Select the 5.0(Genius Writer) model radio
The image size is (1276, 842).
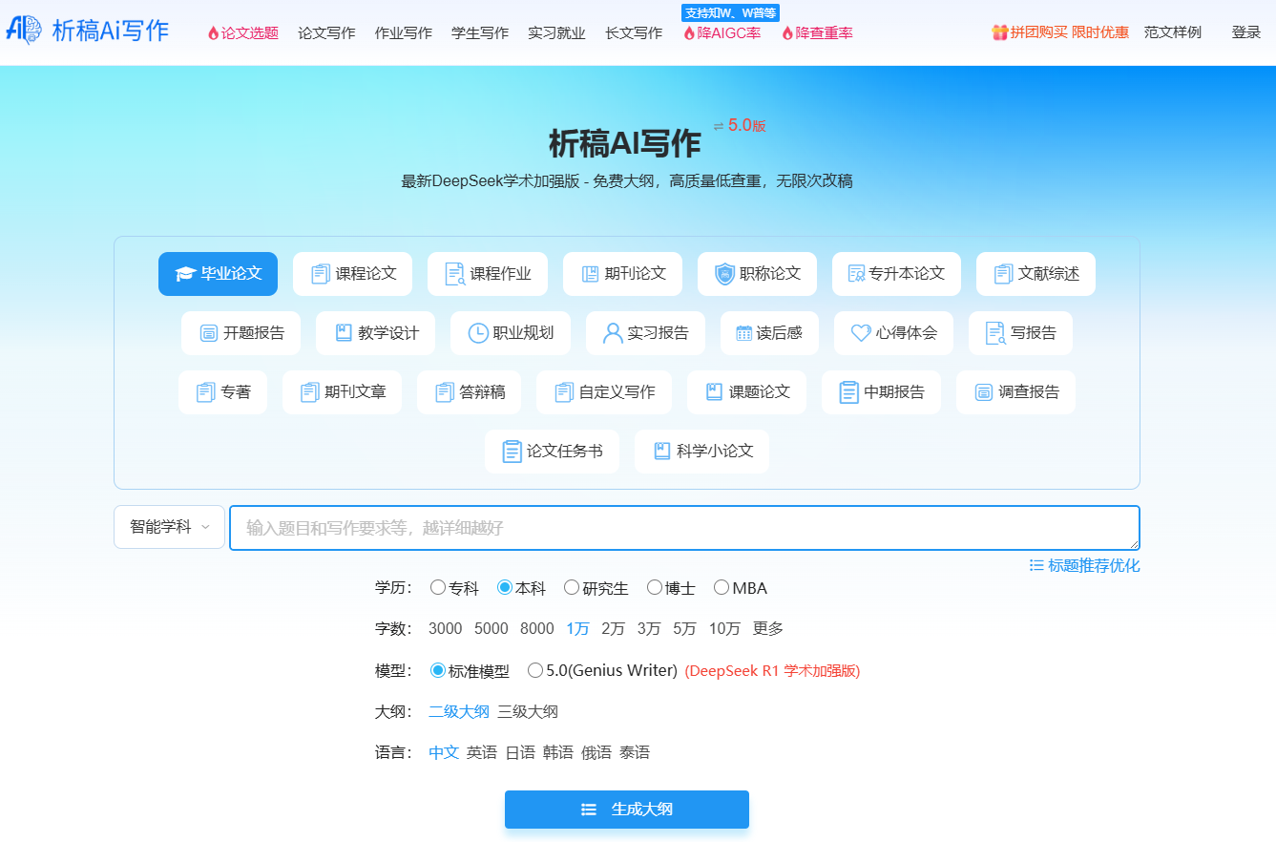click(535, 670)
